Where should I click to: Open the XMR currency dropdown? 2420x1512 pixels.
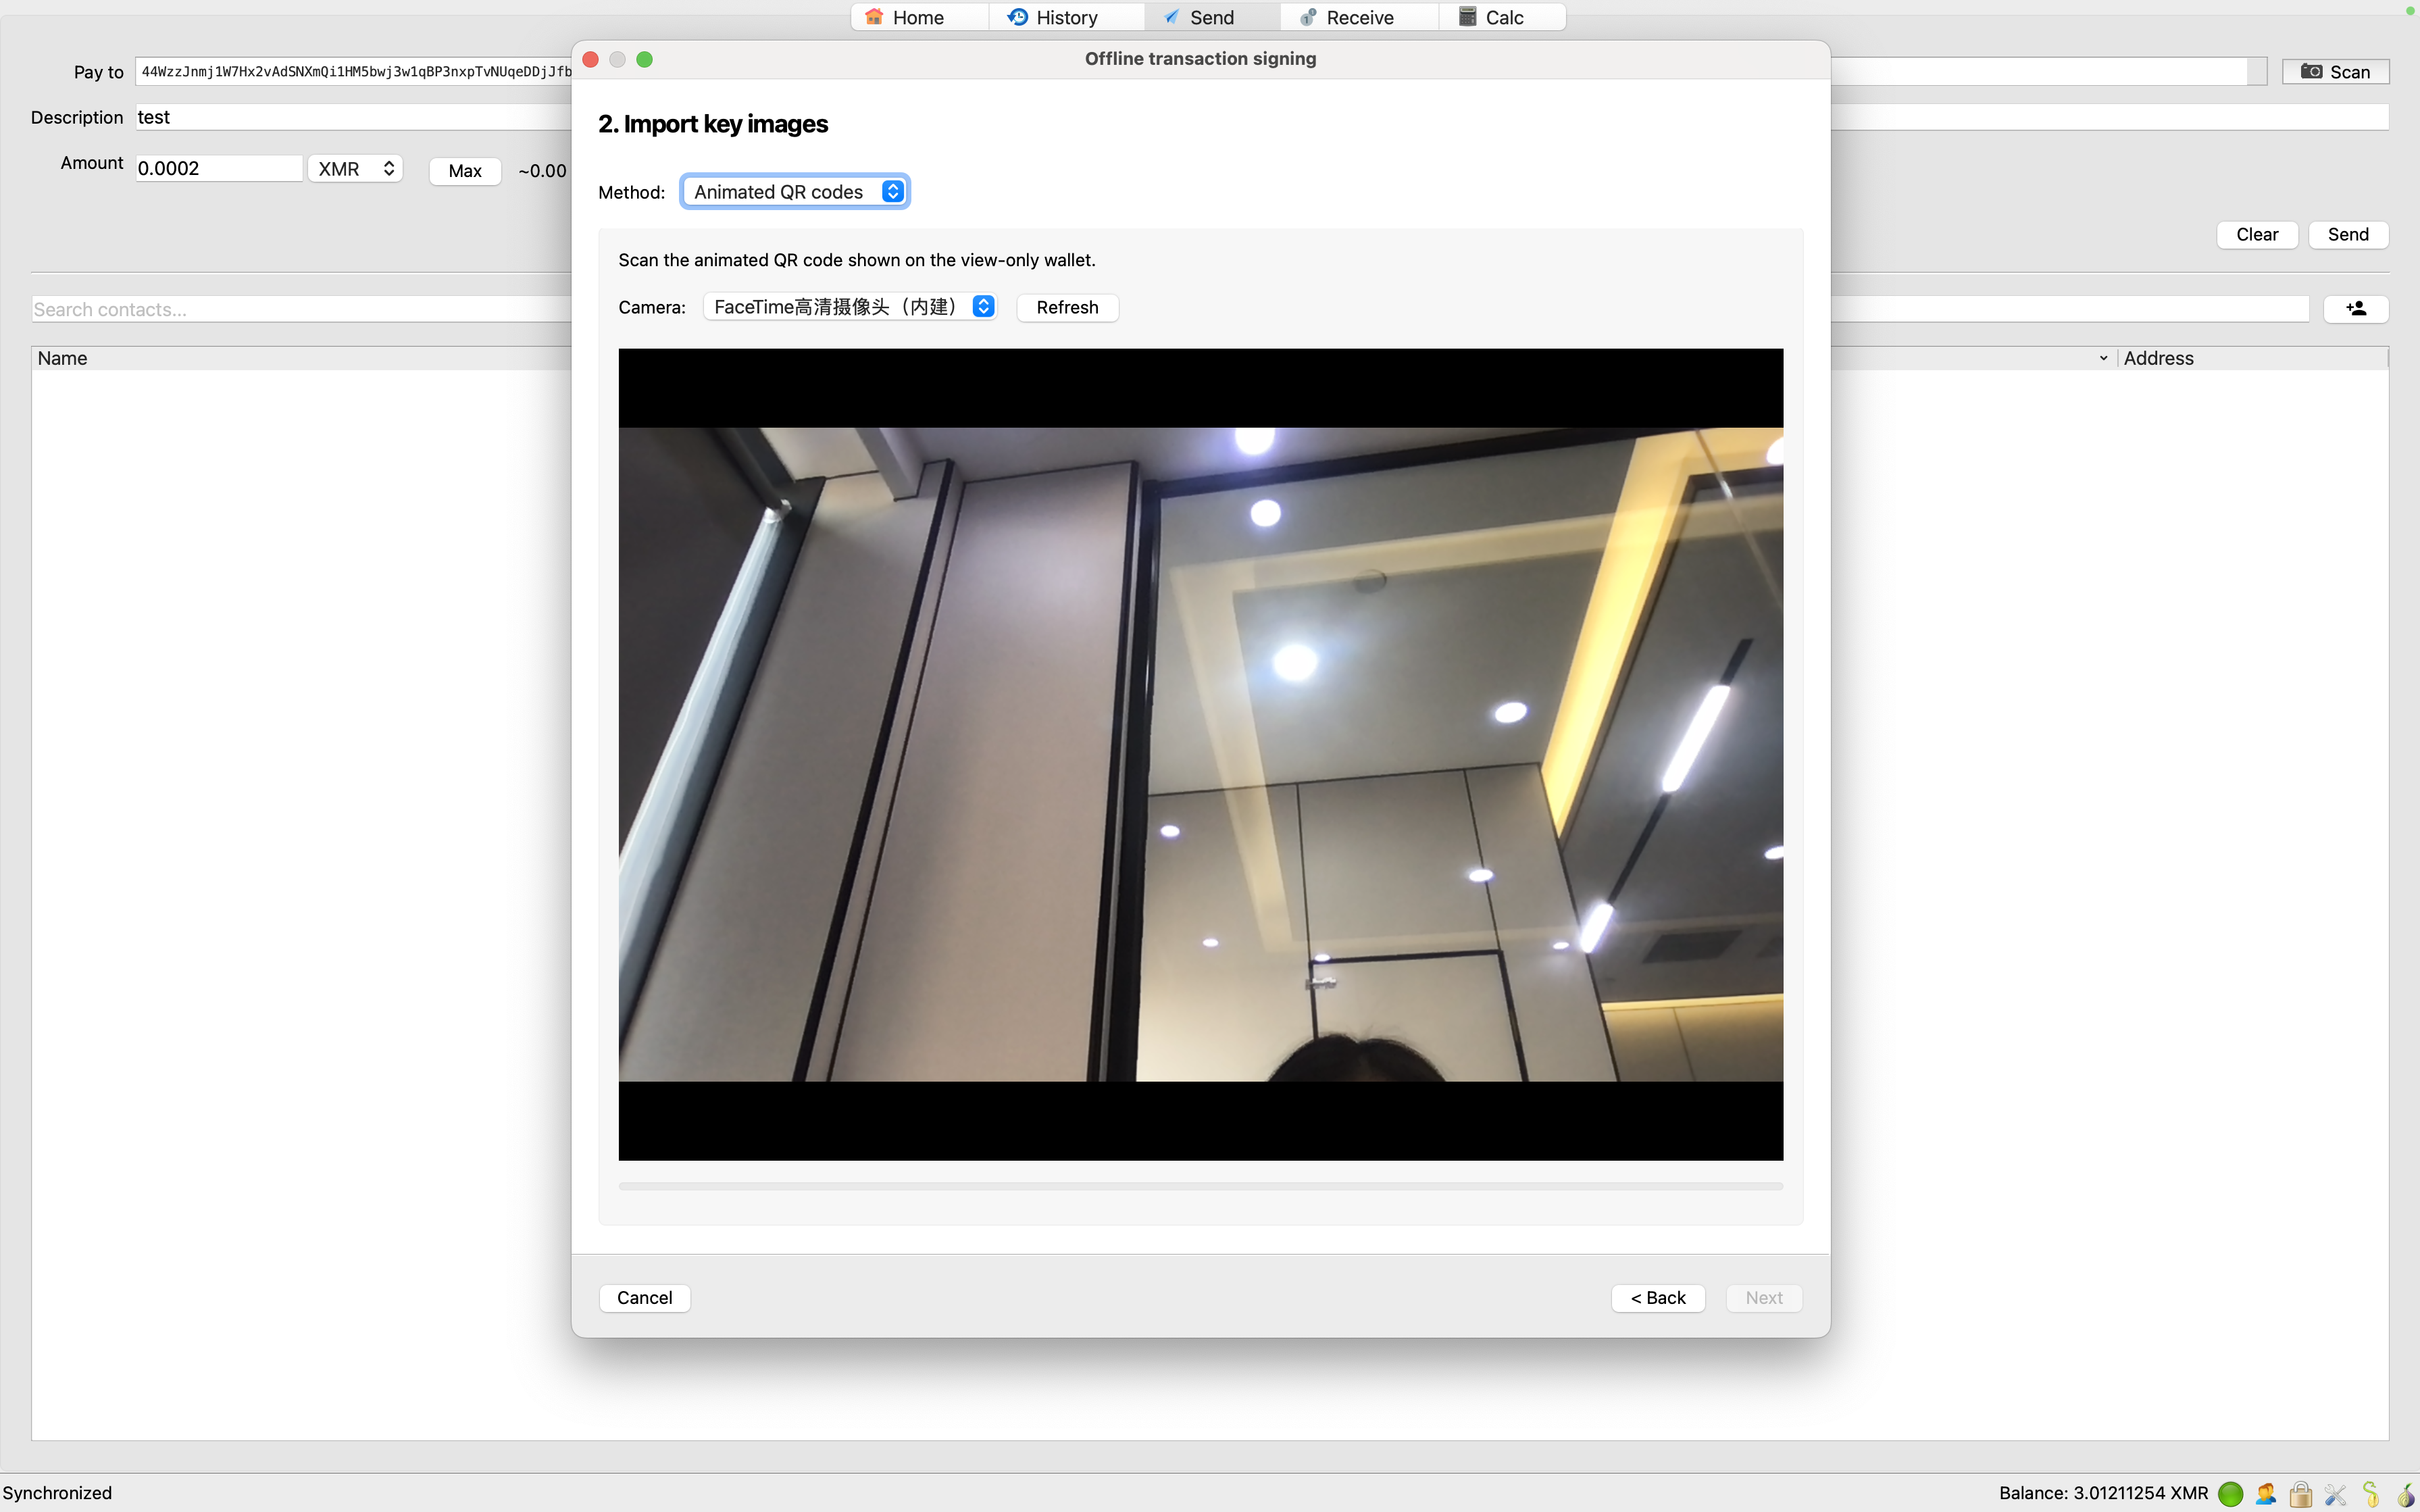click(x=355, y=169)
